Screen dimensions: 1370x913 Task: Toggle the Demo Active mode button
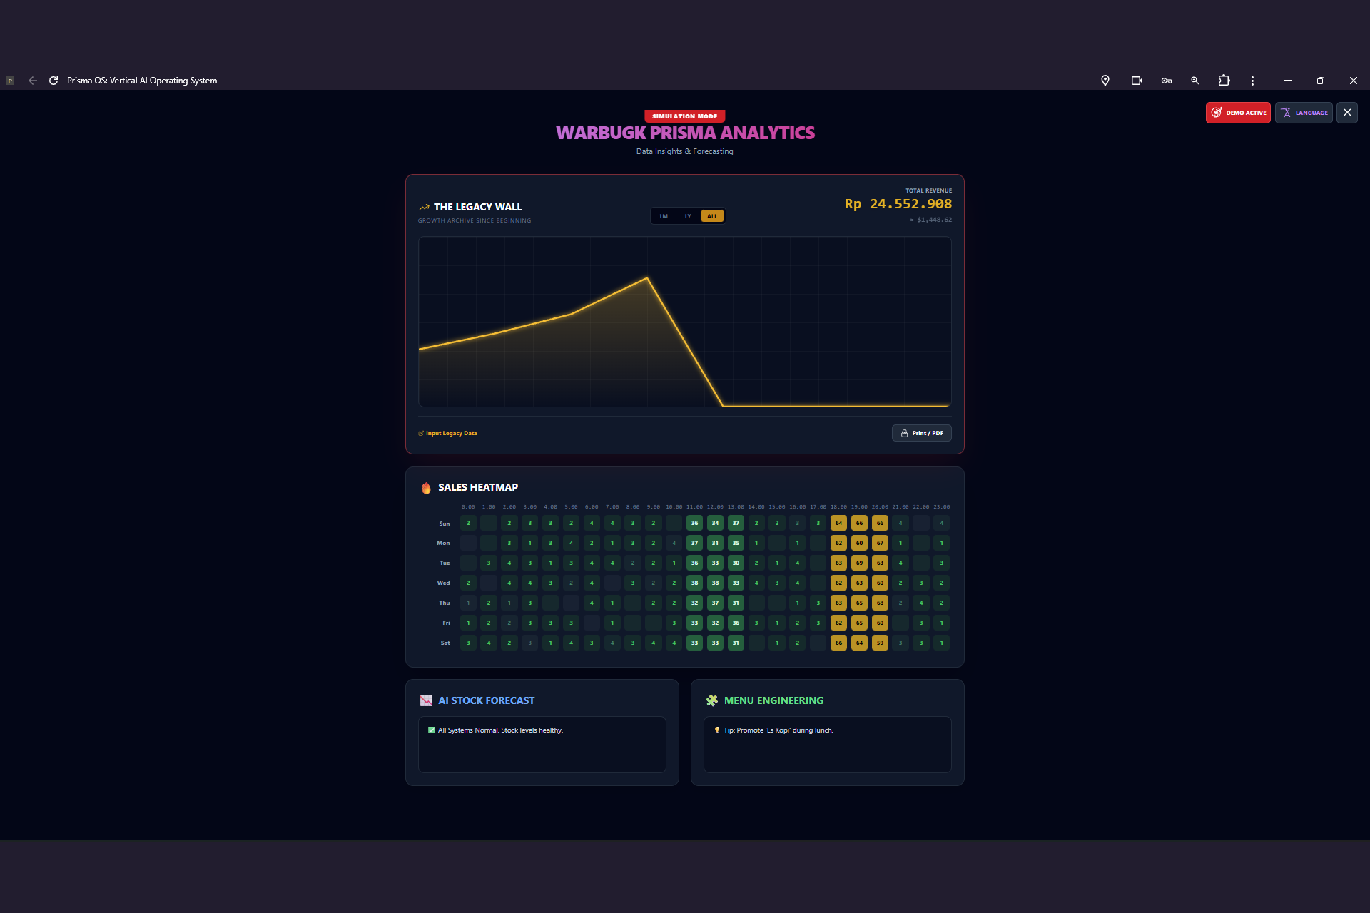1238,113
